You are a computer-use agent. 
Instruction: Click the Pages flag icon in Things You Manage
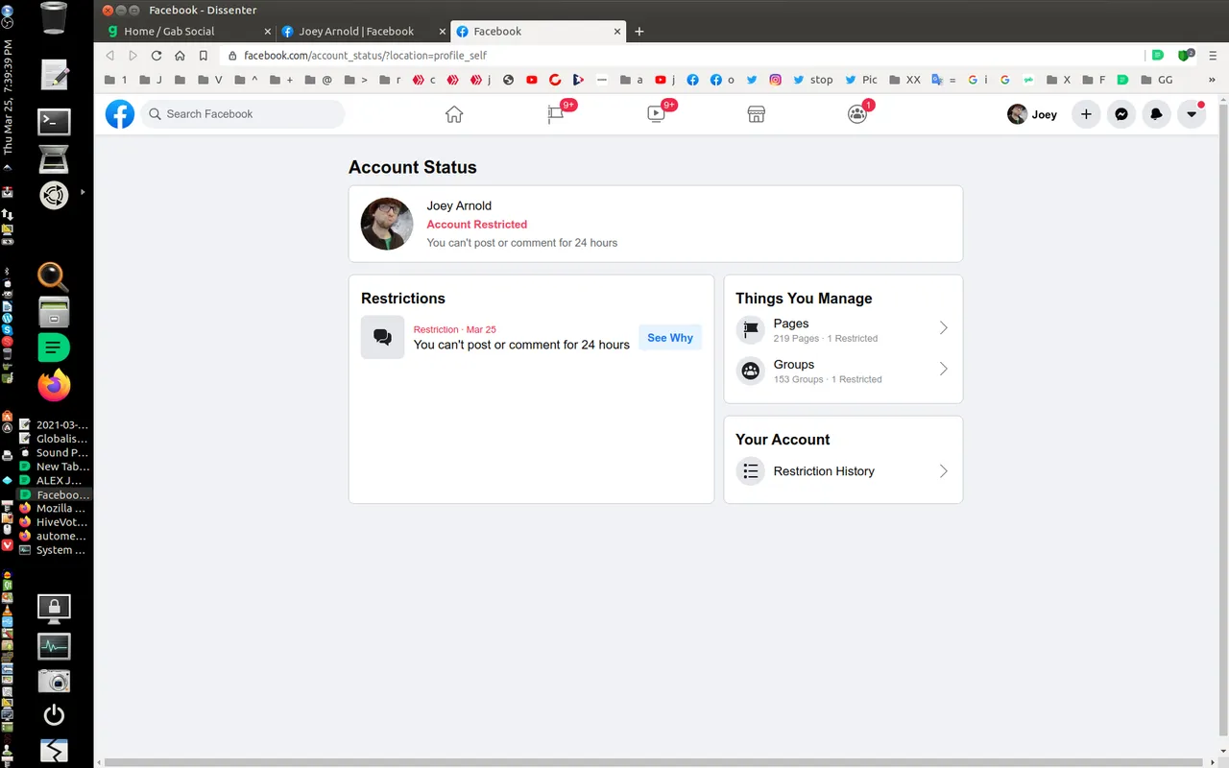[x=751, y=329]
